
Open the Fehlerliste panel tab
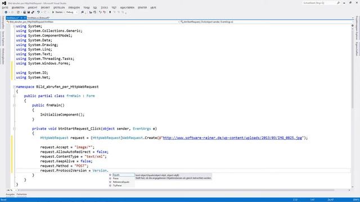(x=21, y=195)
